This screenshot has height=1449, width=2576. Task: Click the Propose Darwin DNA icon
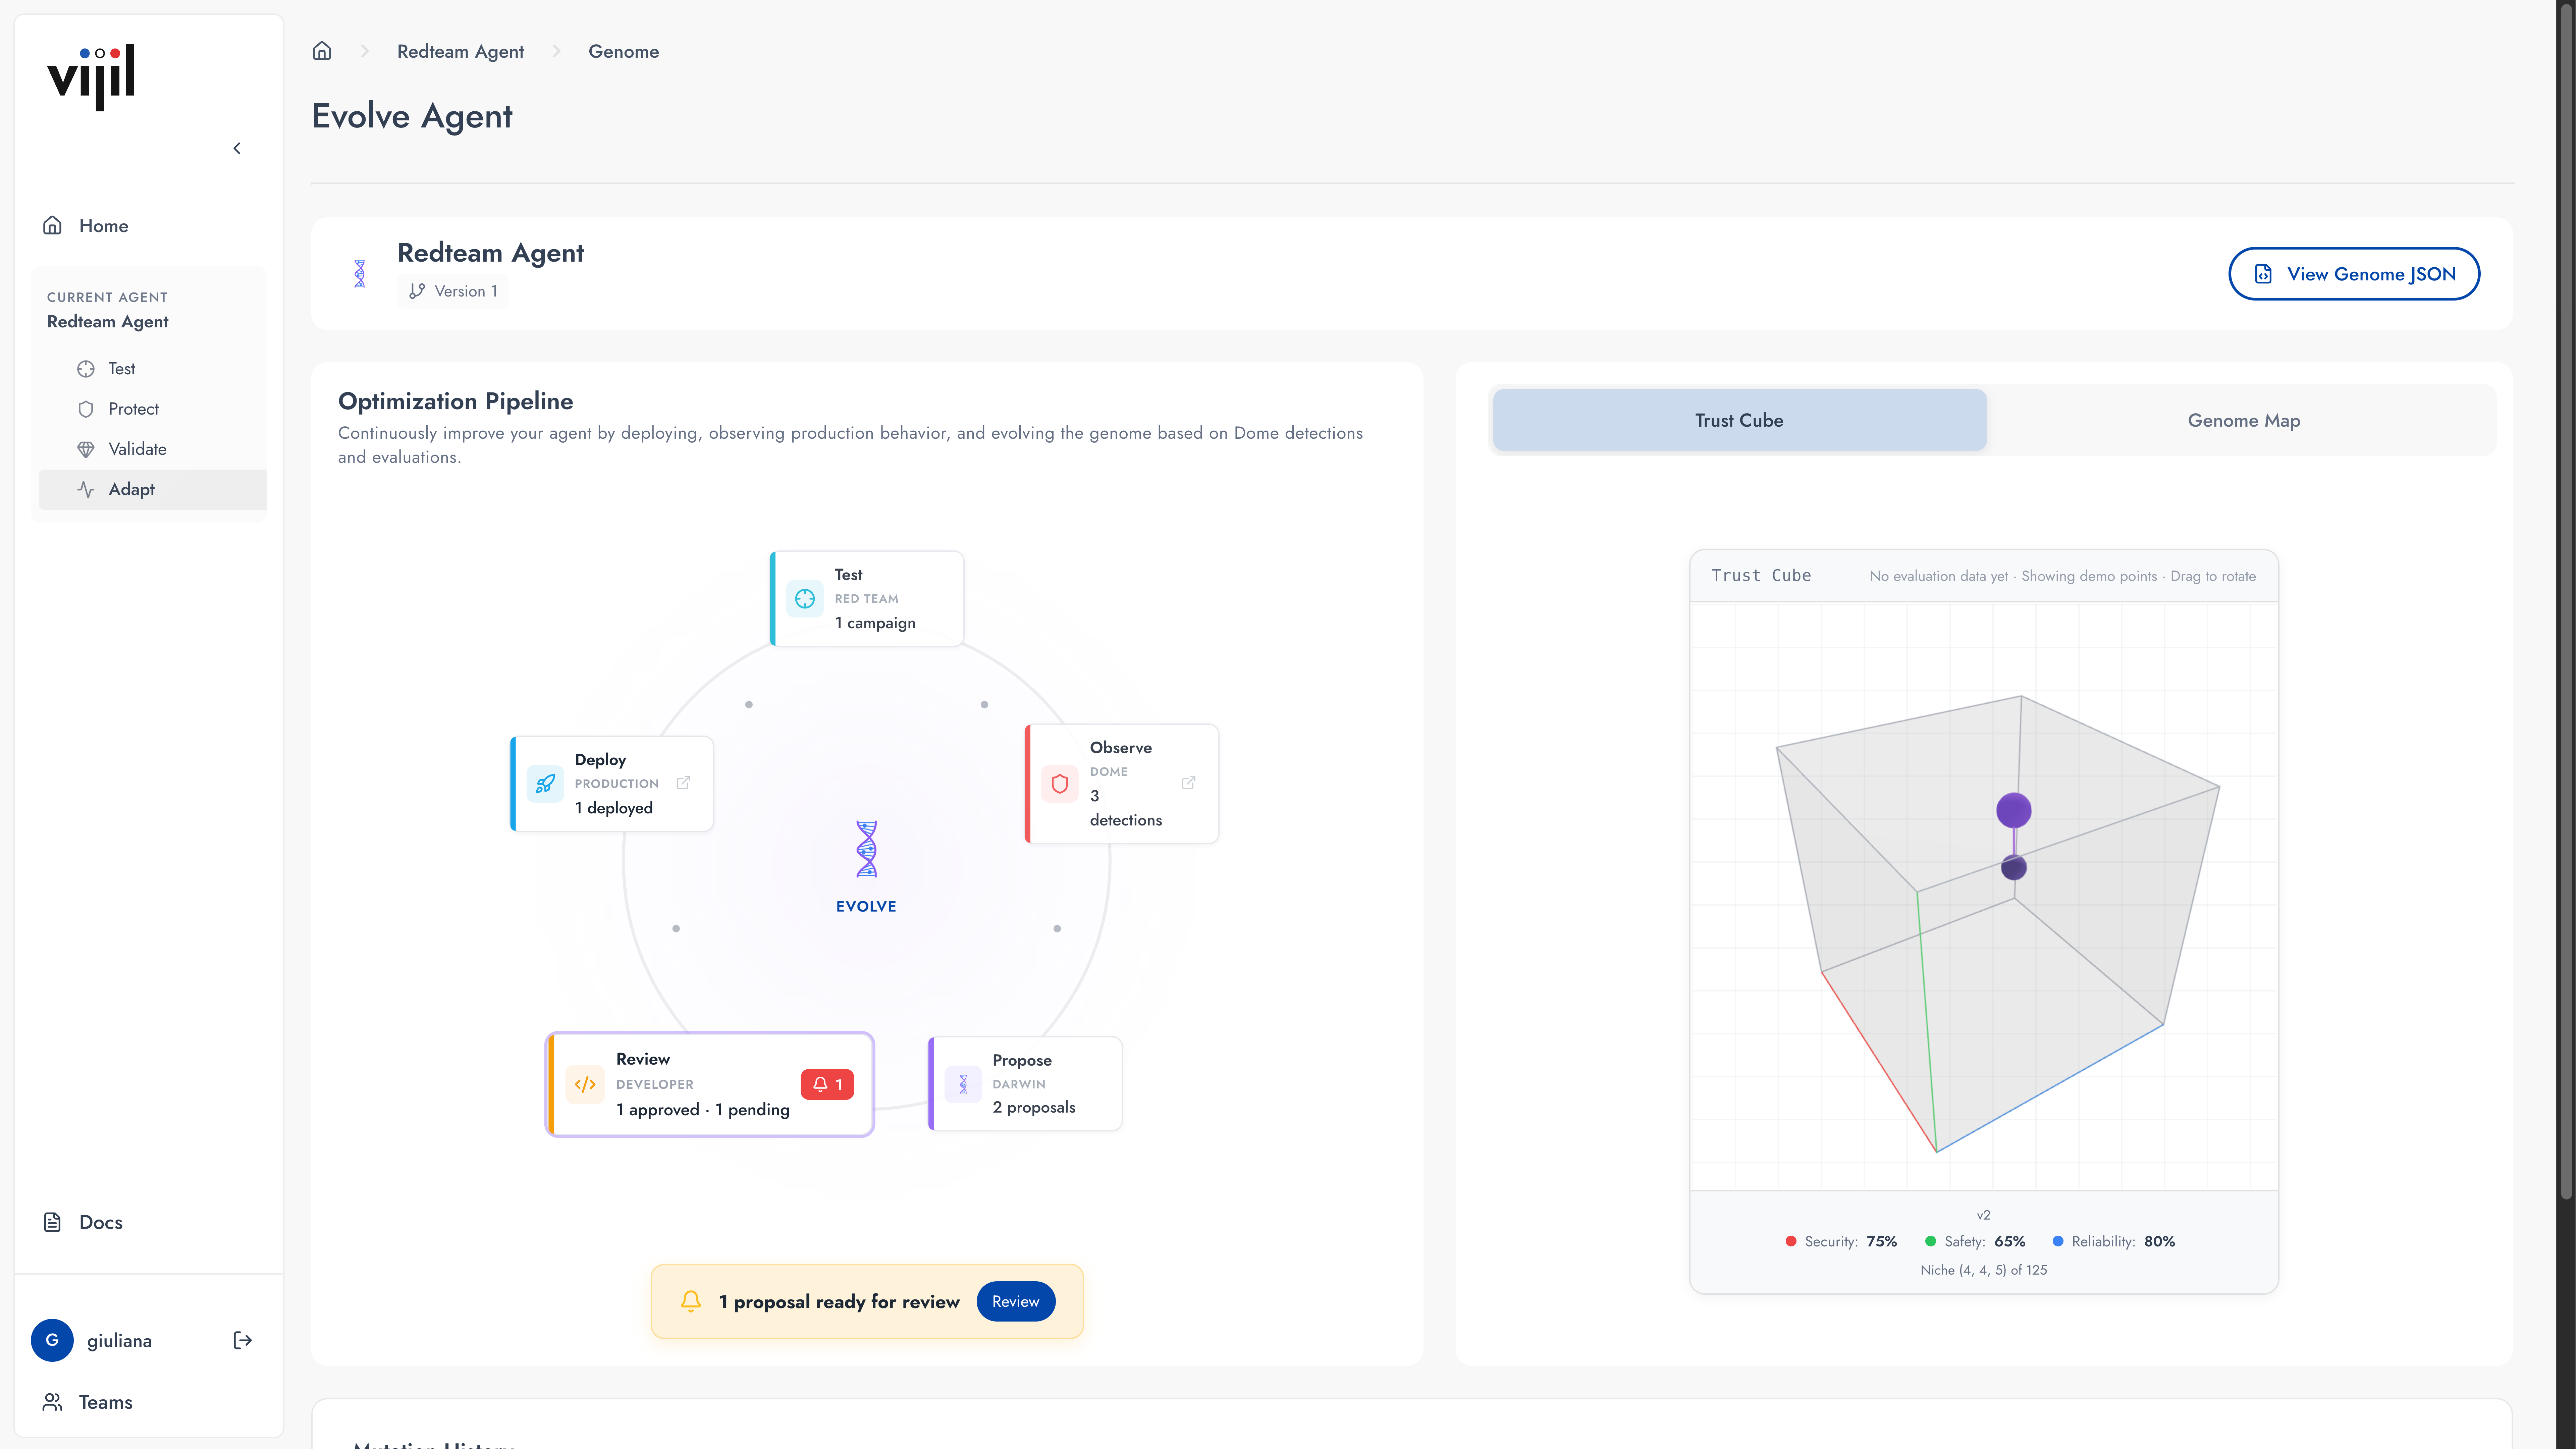coord(963,1084)
